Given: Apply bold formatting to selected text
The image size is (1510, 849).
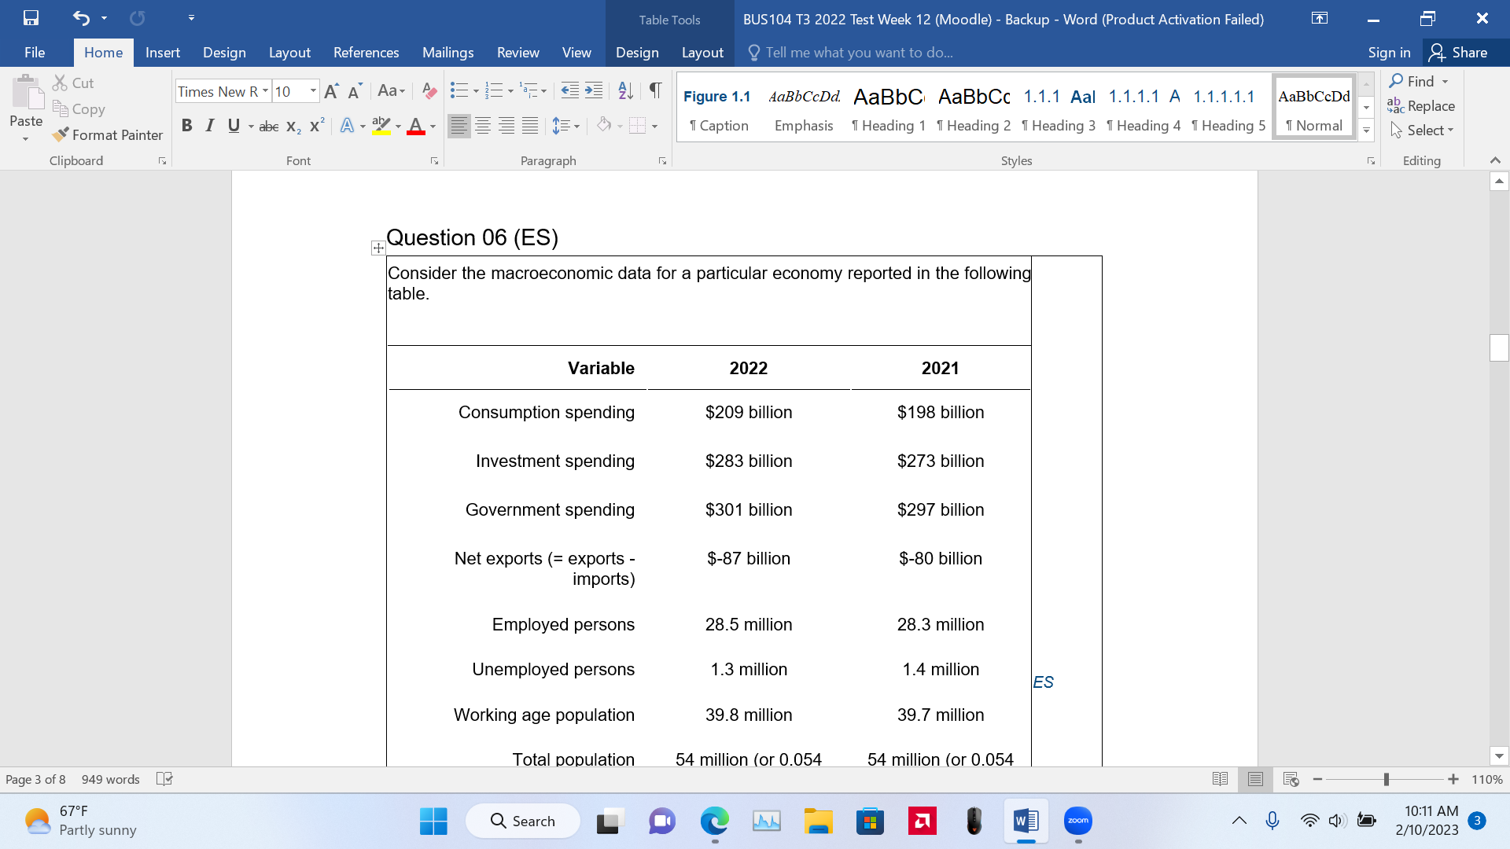Looking at the screenshot, I should [187, 125].
